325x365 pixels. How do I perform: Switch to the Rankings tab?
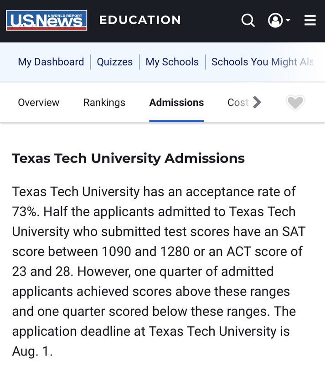coord(104,103)
